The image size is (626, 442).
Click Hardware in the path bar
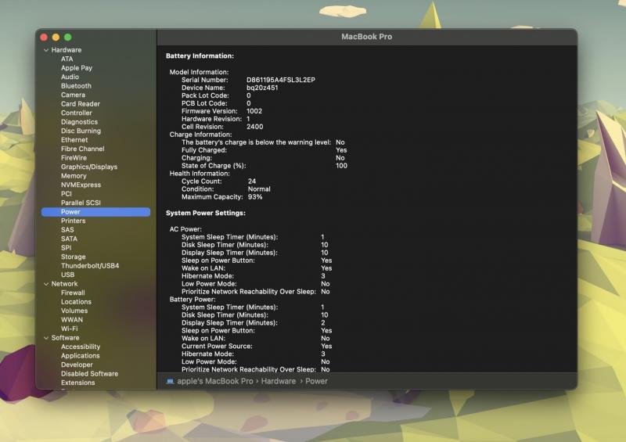[x=279, y=381]
